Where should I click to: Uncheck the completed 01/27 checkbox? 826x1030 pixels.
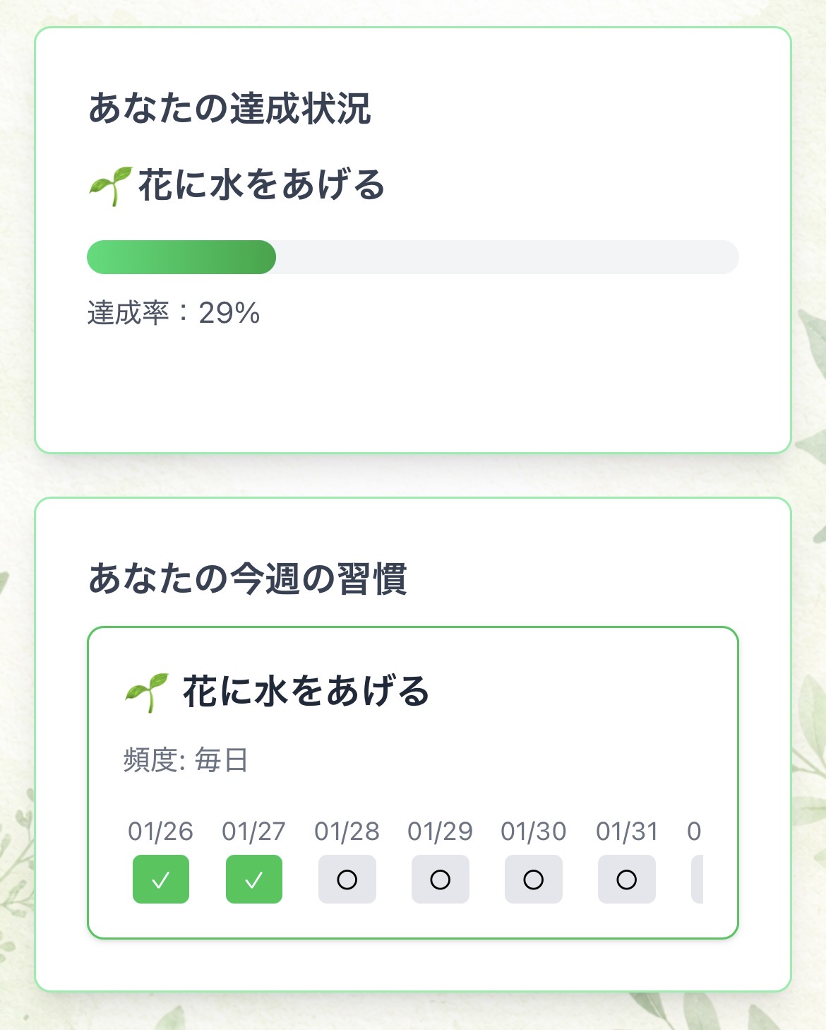click(254, 880)
